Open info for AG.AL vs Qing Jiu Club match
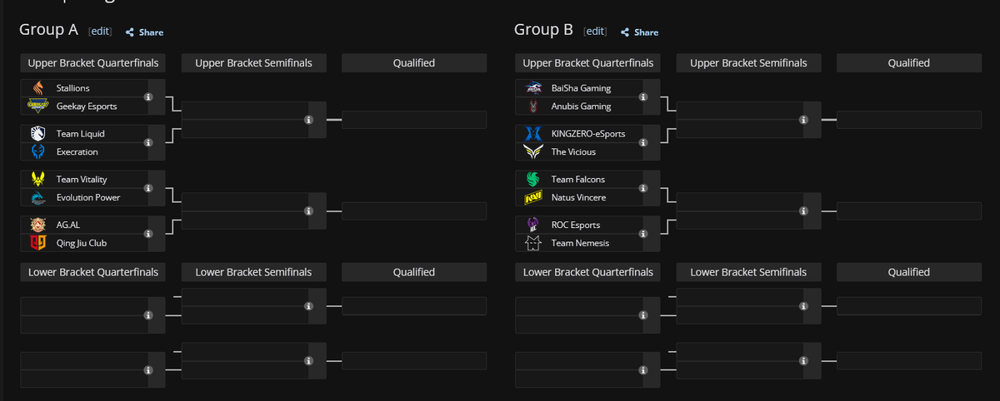This screenshot has width=1000, height=401. coord(148,235)
